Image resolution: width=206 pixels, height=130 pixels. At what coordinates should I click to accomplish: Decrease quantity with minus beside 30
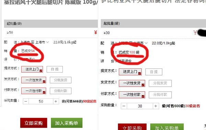point(124,106)
